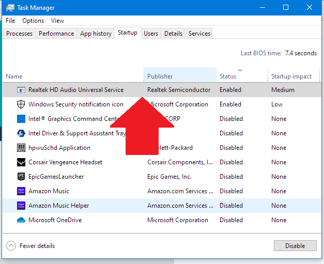Select Intel Driver & Support Assistant Tray name

(x=77, y=133)
